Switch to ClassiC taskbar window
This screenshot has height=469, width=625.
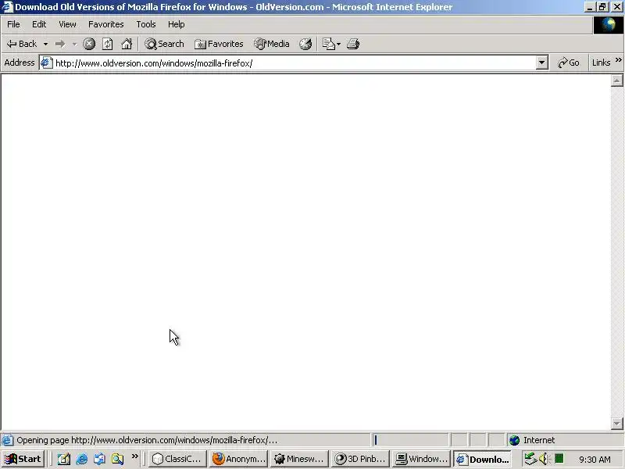point(178,459)
